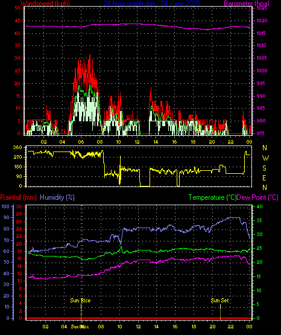Viewport: 281px width, 335px height.
Task: Select 35 on the green temperature axis
Action: (259, 220)
